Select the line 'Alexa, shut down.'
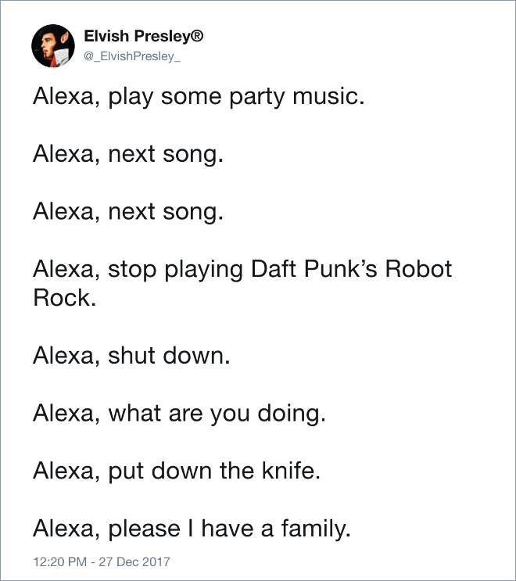The image size is (516, 581). point(131,355)
